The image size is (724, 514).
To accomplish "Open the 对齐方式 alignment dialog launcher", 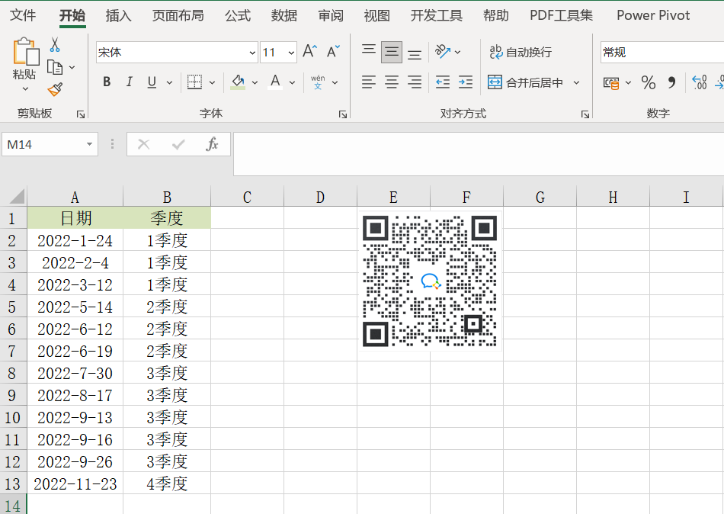I will pos(585,114).
